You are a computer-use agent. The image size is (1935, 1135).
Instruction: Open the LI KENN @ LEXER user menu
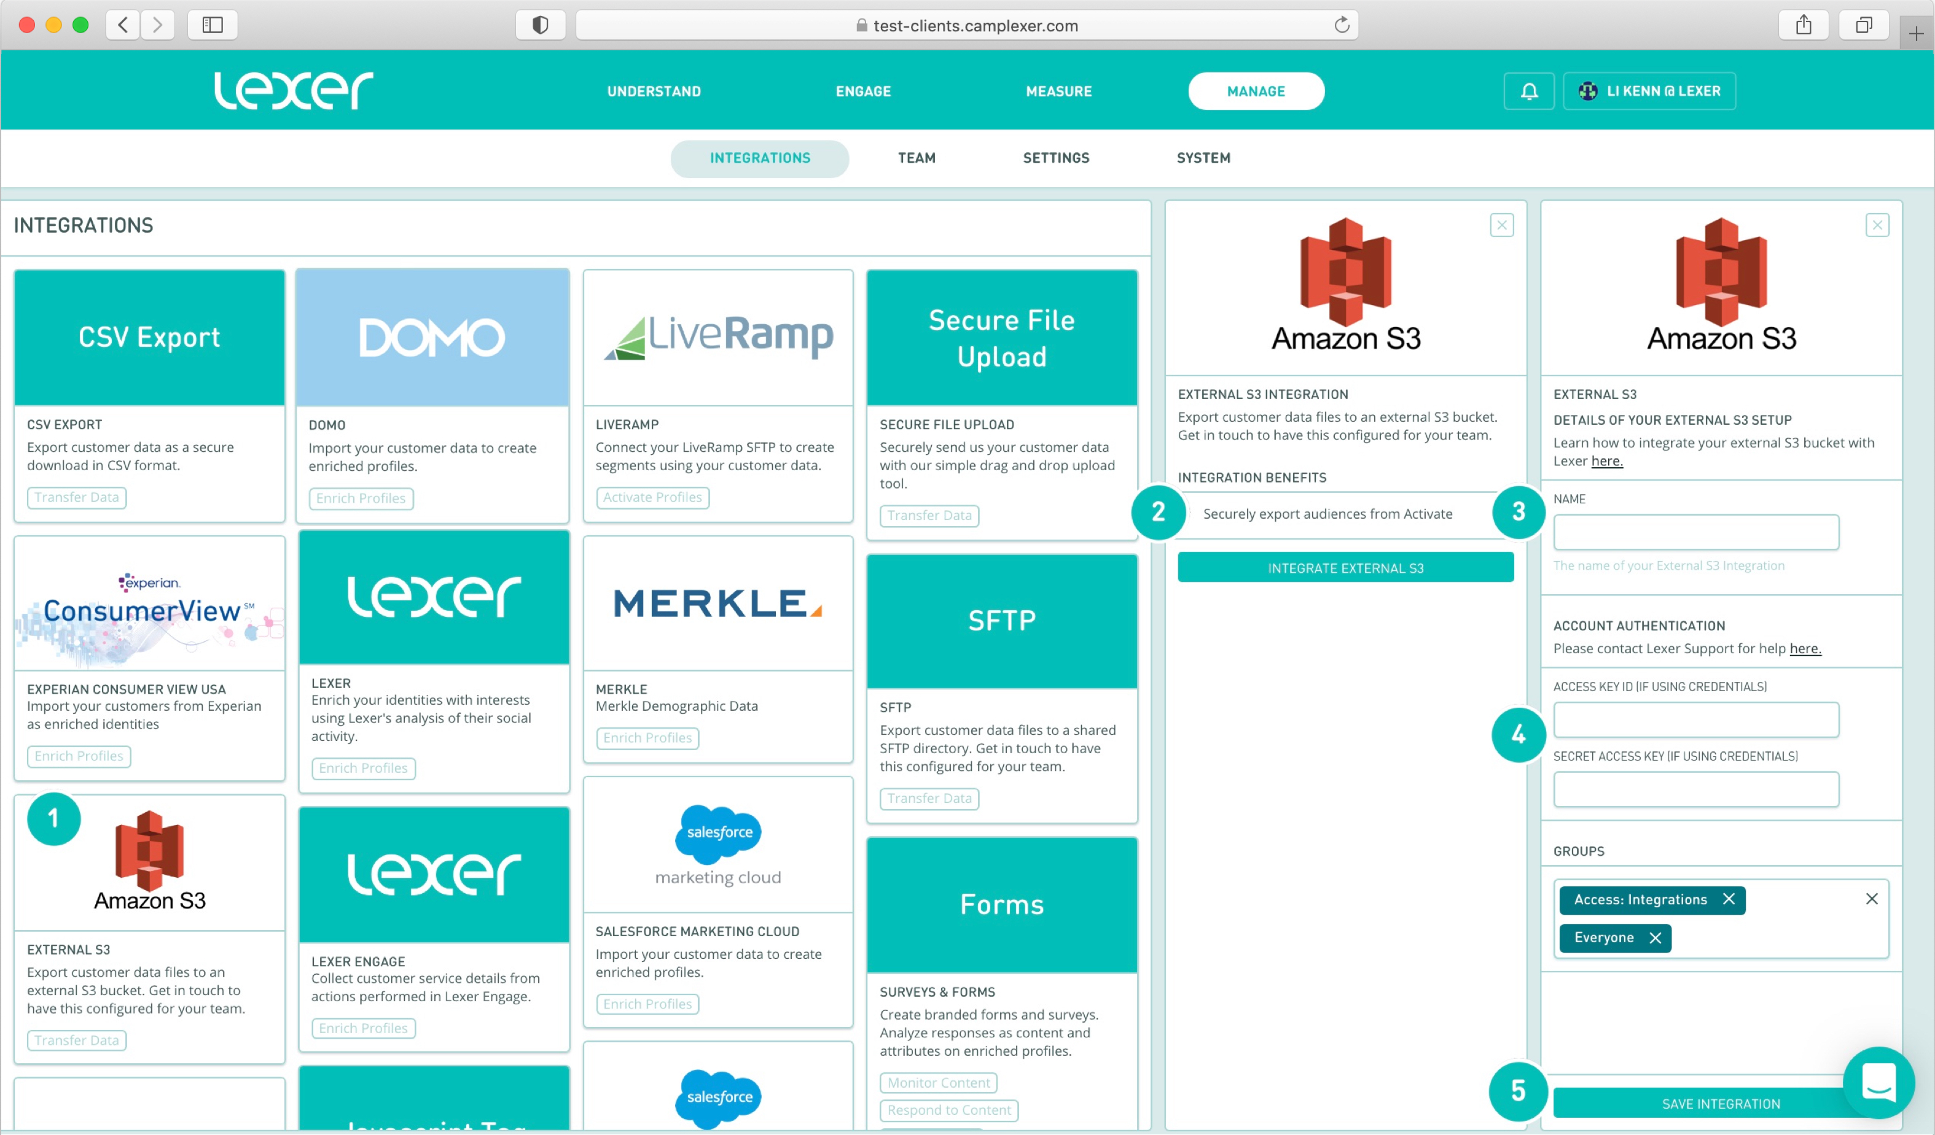click(x=1649, y=91)
